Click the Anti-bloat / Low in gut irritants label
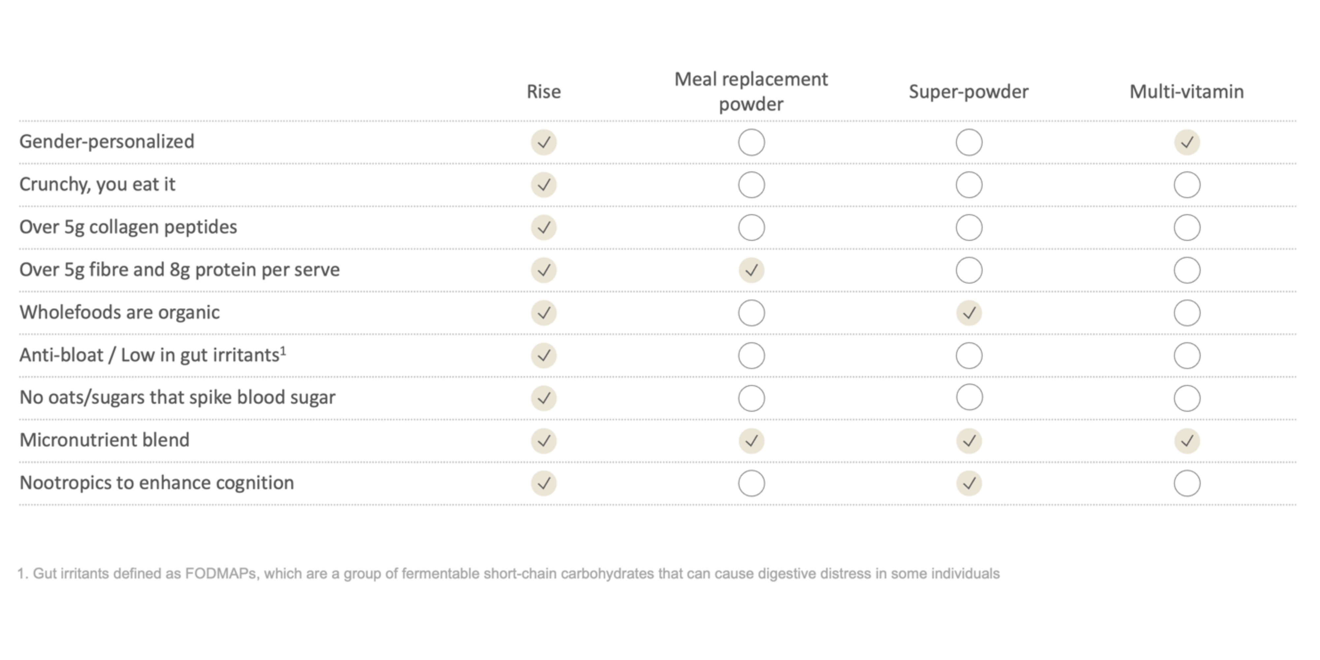 point(152,355)
